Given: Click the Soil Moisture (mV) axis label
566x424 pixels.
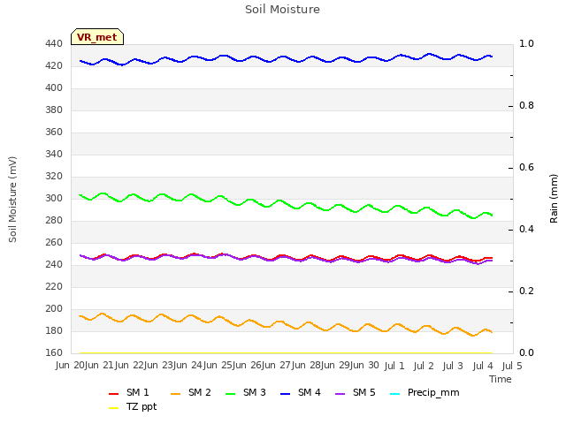Looking at the screenshot, I should coord(12,200).
